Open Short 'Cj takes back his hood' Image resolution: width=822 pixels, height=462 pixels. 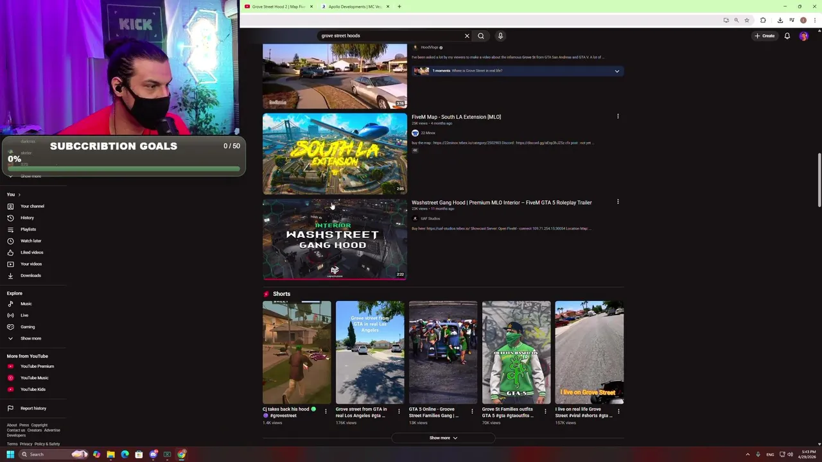(297, 352)
